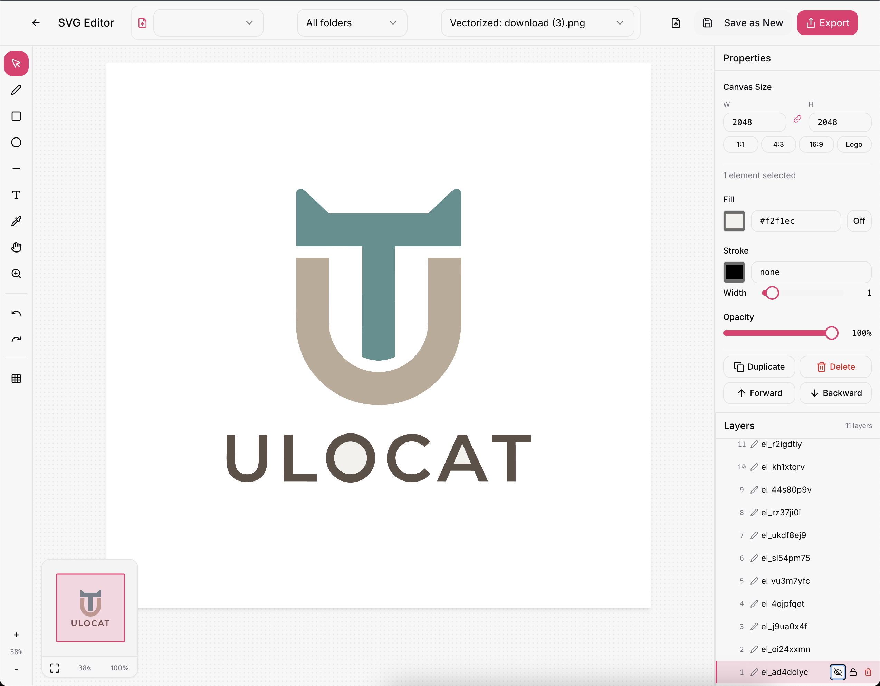Select the Pencil drawing tool
The height and width of the screenshot is (686, 880).
(16, 89)
